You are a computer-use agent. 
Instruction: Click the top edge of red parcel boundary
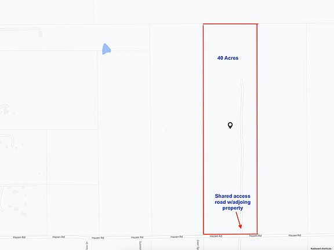click(x=230, y=24)
